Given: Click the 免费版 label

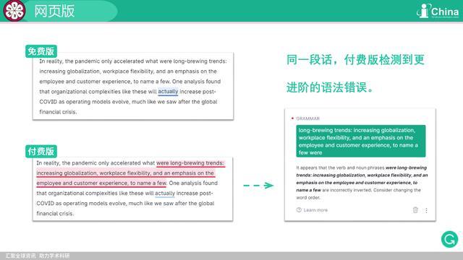Looking at the screenshot, I should [x=41, y=51].
